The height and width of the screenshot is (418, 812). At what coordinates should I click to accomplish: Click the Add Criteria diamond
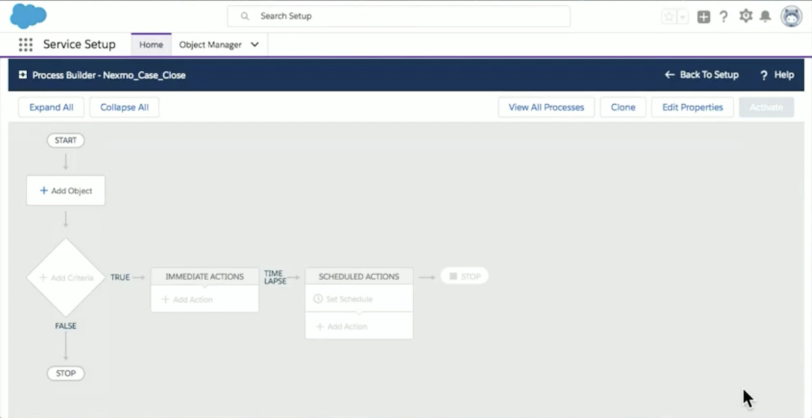click(x=66, y=277)
